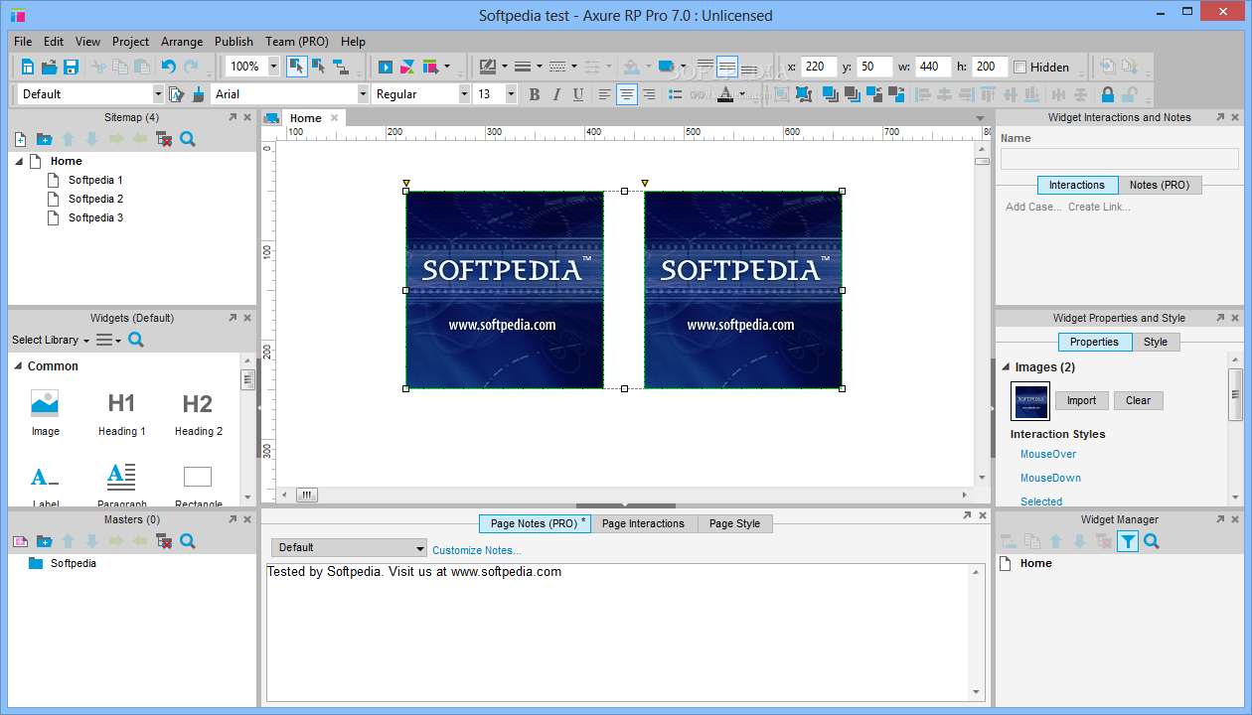Screen dimensions: 1252x715
Task: Open the Publish menu
Action: [x=234, y=42]
